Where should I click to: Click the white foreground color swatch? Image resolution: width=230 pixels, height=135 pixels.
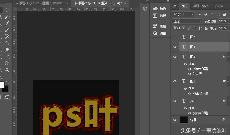pos(2,84)
